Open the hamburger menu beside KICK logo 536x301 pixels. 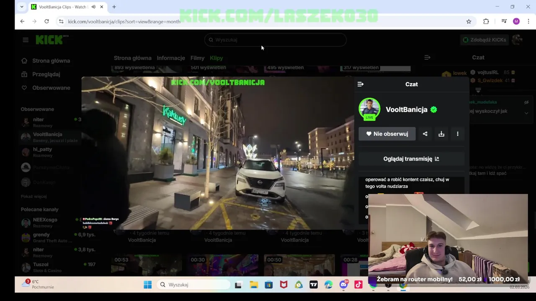tap(26, 40)
